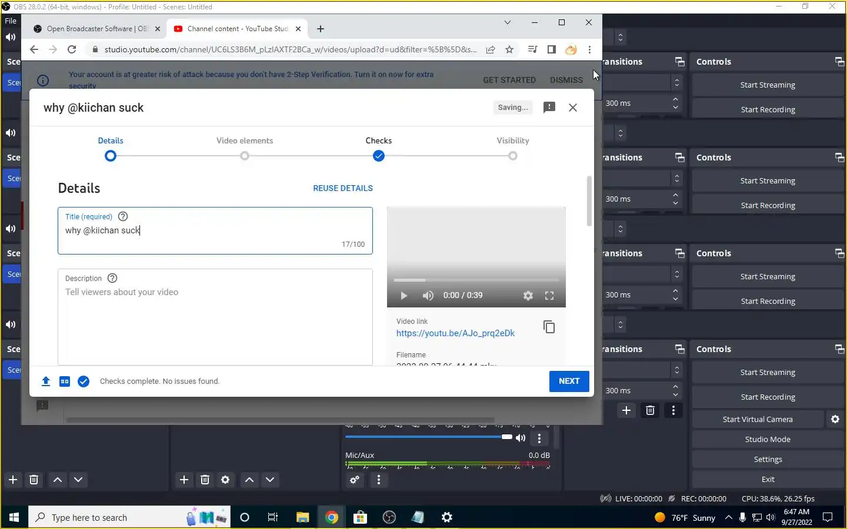Viewport: 847px width, 529px height.
Task: Click Start Virtual Camera in OBS
Action: coord(758,419)
